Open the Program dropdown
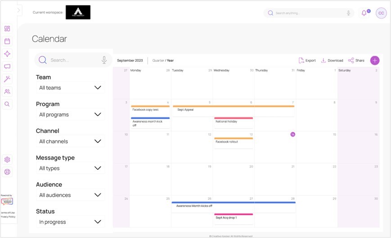This screenshot has height=238, width=391. click(x=70, y=115)
